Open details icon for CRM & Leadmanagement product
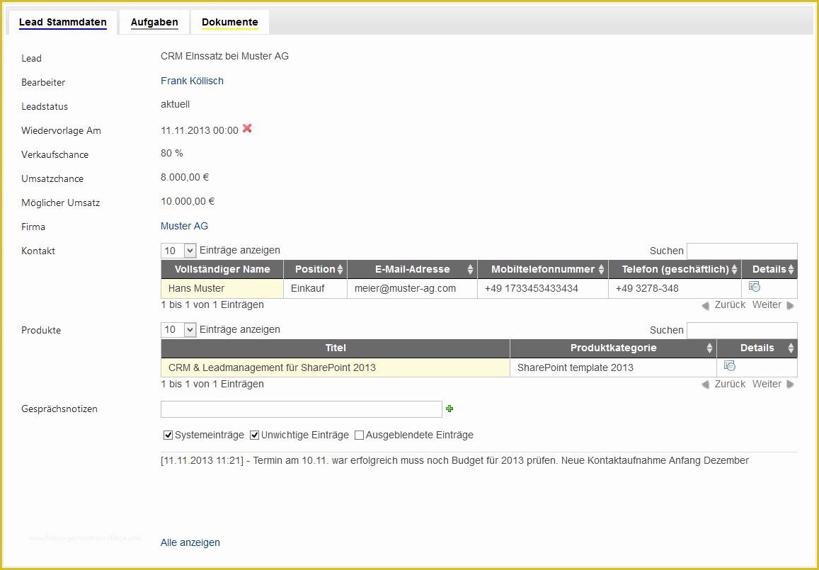This screenshot has width=819, height=570. pos(730,365)
